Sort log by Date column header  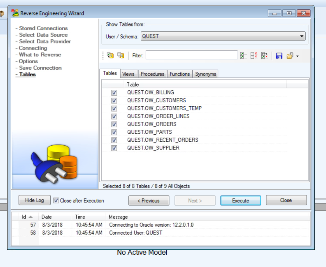pyautogui.click(x=55, y=217)
